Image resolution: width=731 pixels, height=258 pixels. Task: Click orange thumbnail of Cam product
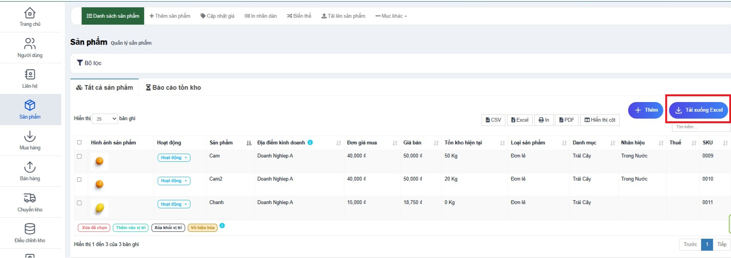(100, 161)
